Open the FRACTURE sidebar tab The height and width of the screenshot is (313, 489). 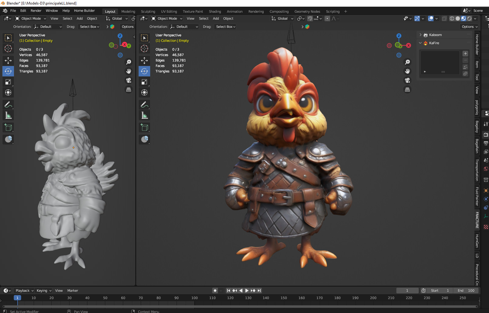(x=477, y=220)
